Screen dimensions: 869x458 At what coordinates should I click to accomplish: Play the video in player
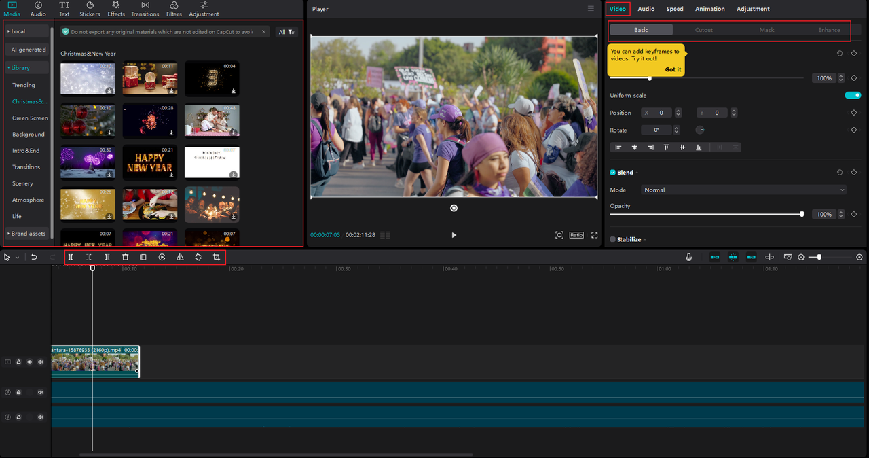click(454, 235)
